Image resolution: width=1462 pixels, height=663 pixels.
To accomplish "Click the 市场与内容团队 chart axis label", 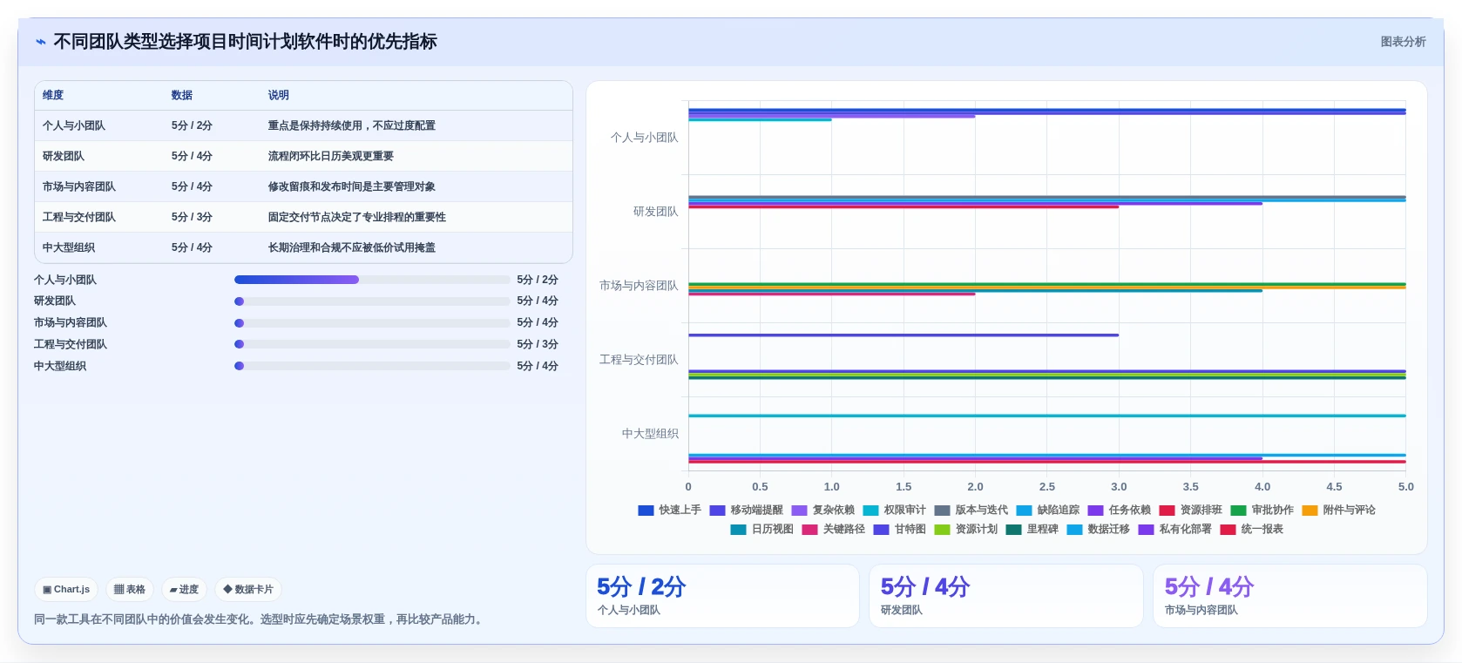I will [639, 286].
